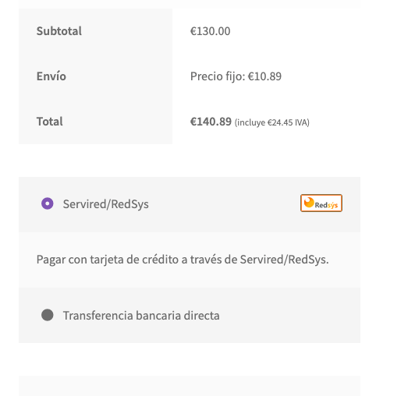Click the Transferencia bancaria directa label
This screenshot has width=415, height=396.
(141, 315)
